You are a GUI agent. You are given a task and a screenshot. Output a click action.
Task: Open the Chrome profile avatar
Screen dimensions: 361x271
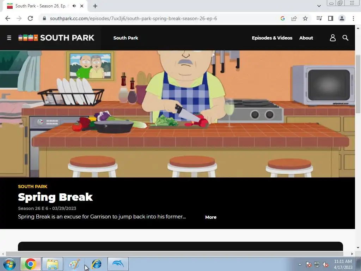tap(342, 18)
